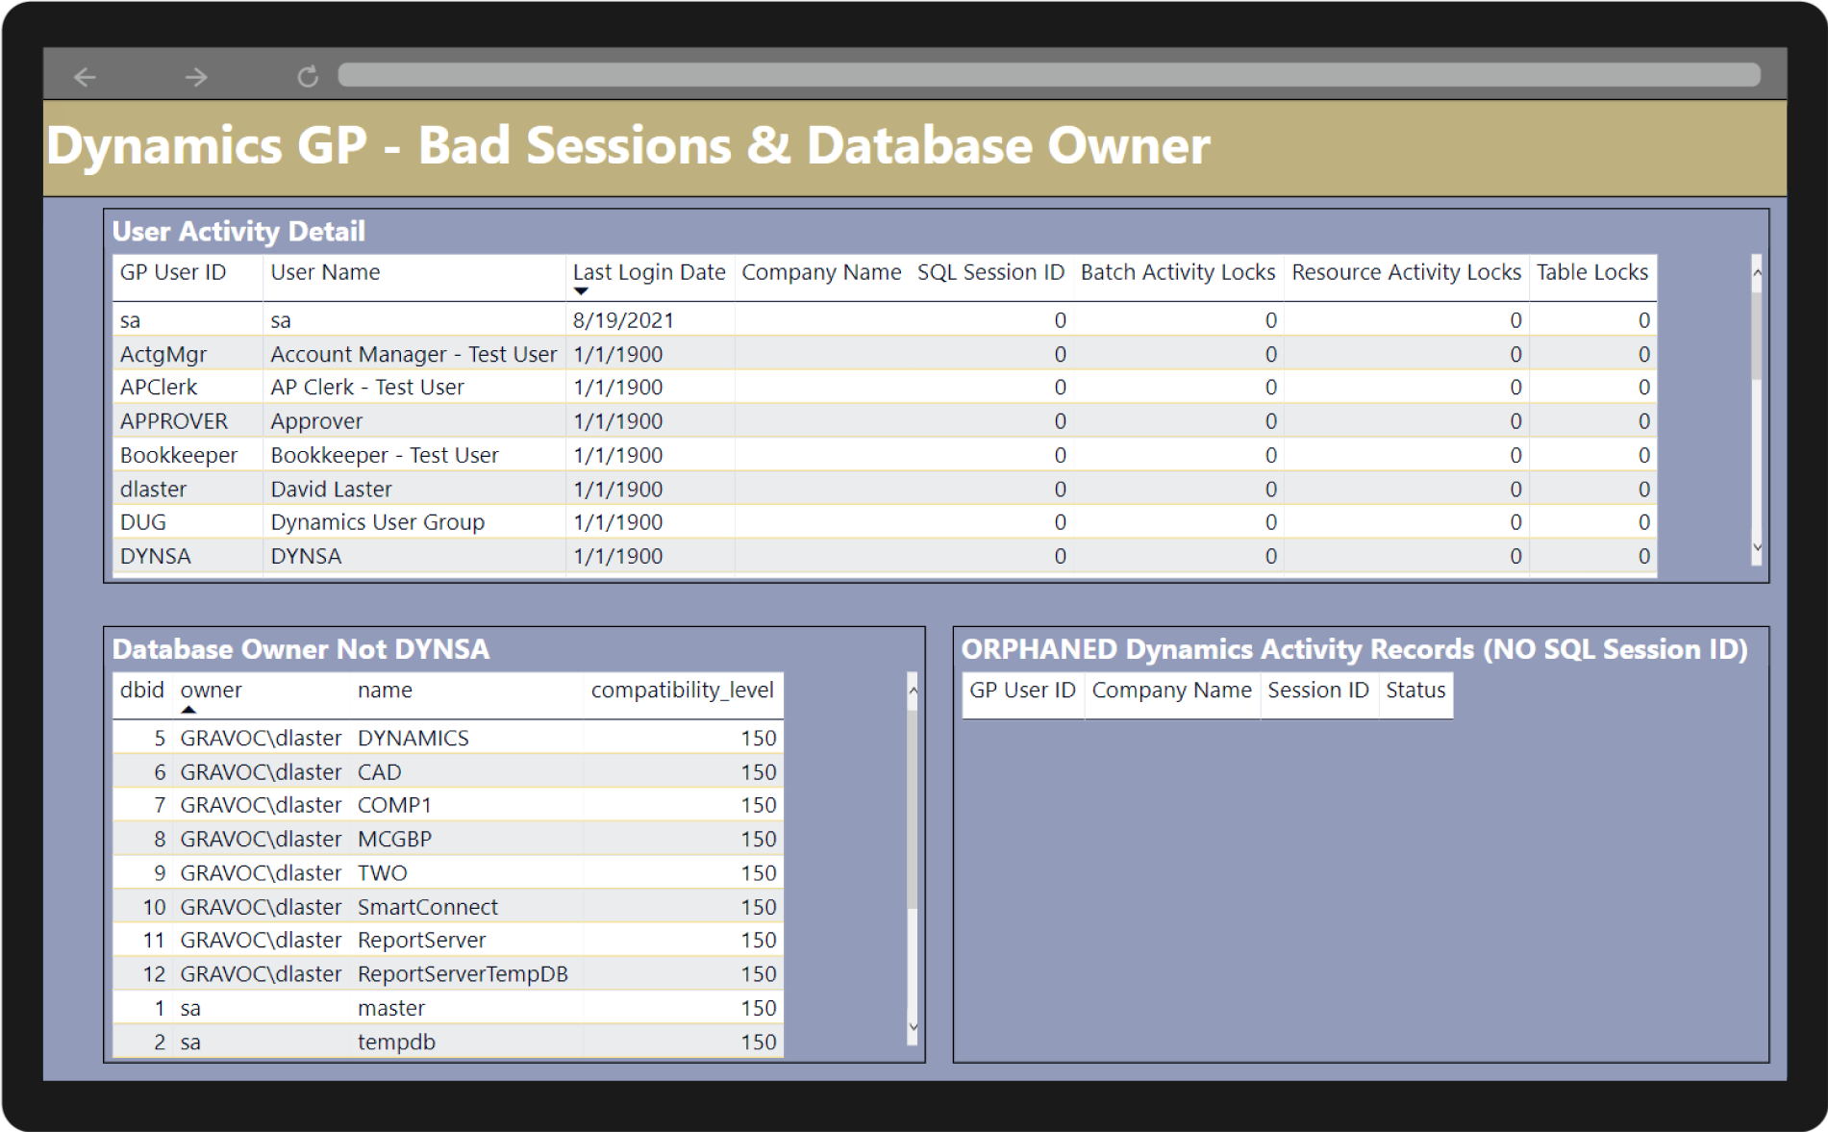Click 'User Activity Detail' section title

[x=238, y=231]
